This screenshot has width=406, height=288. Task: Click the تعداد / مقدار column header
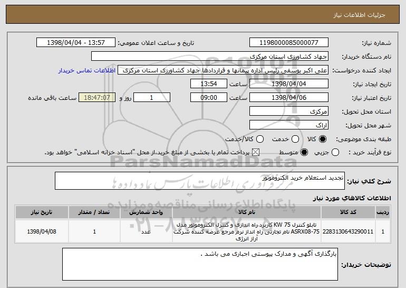94,212
